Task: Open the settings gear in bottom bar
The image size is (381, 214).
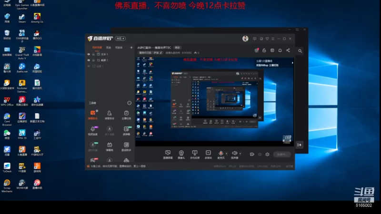Action: click(x=267, y=154)
